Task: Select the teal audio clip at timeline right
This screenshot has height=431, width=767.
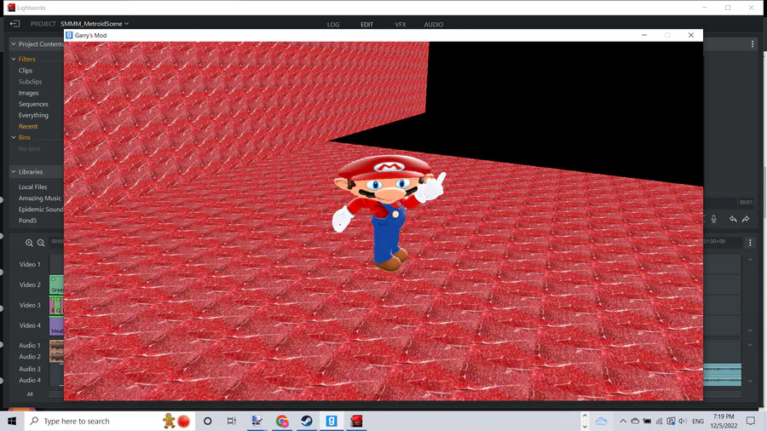Action: [x=723, y=375]
